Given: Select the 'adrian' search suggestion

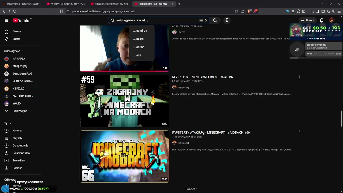Looking at the screenshot, I should click(x=142, y=47).
